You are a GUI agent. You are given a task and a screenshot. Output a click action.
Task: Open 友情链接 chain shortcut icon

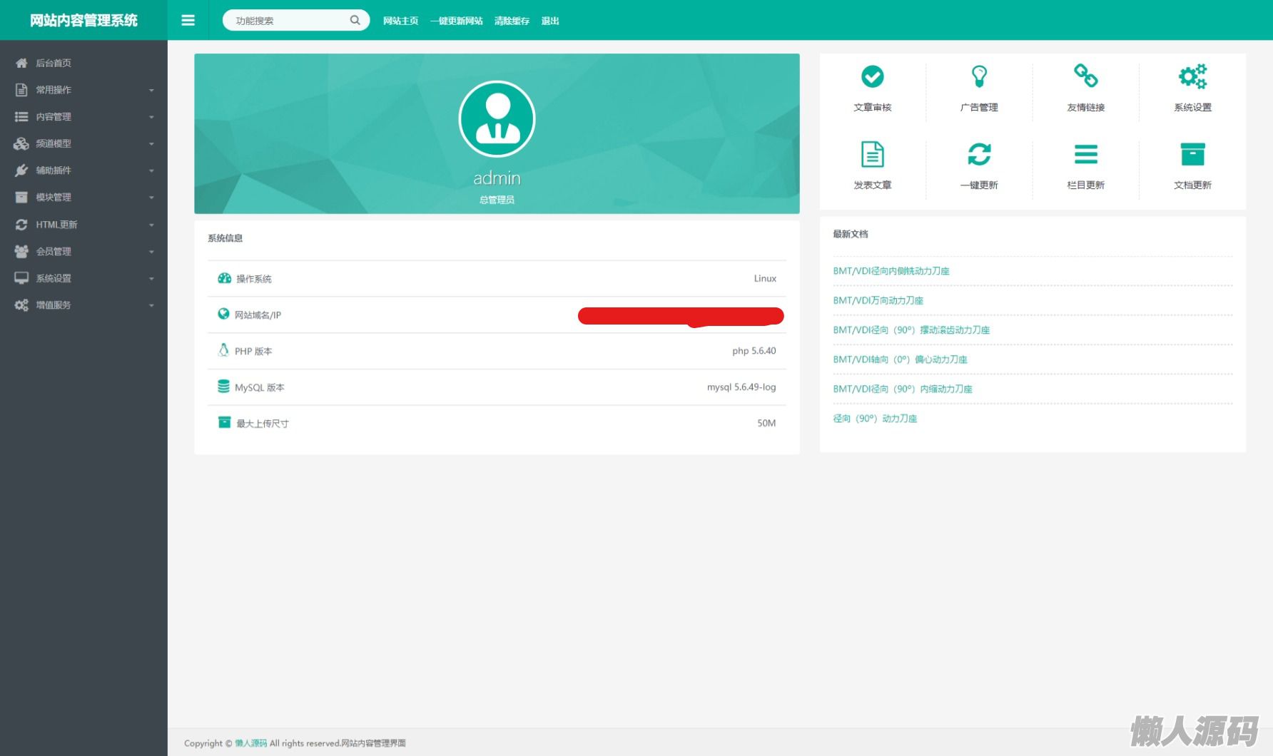click(1086, 76)
